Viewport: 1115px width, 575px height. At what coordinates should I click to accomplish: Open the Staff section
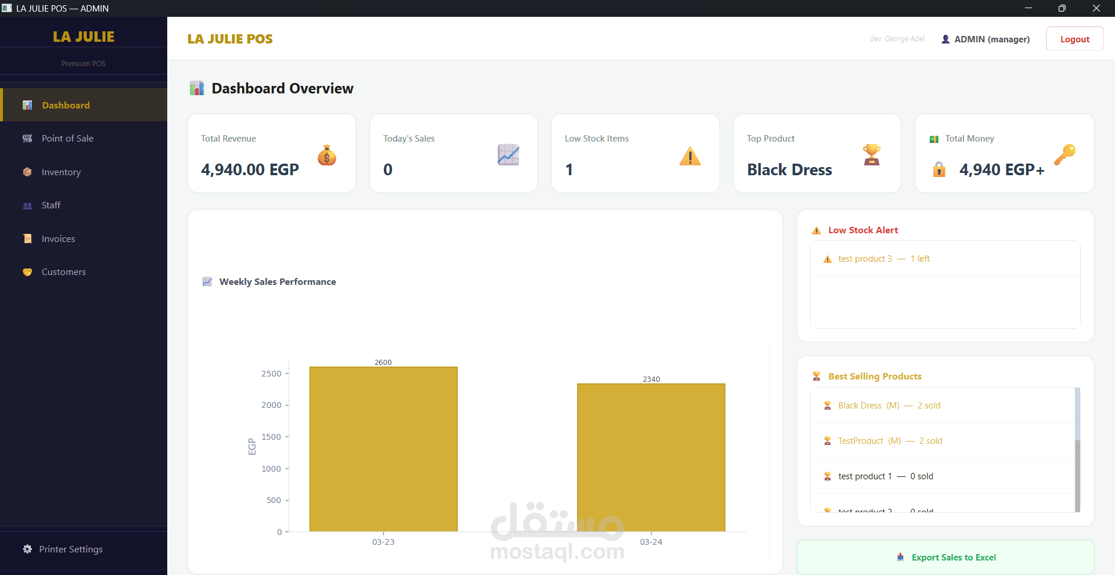pos(84,205)
